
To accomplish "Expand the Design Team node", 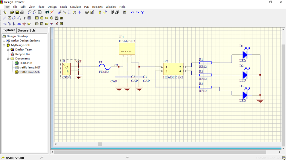I will click(x=8, y=50).
